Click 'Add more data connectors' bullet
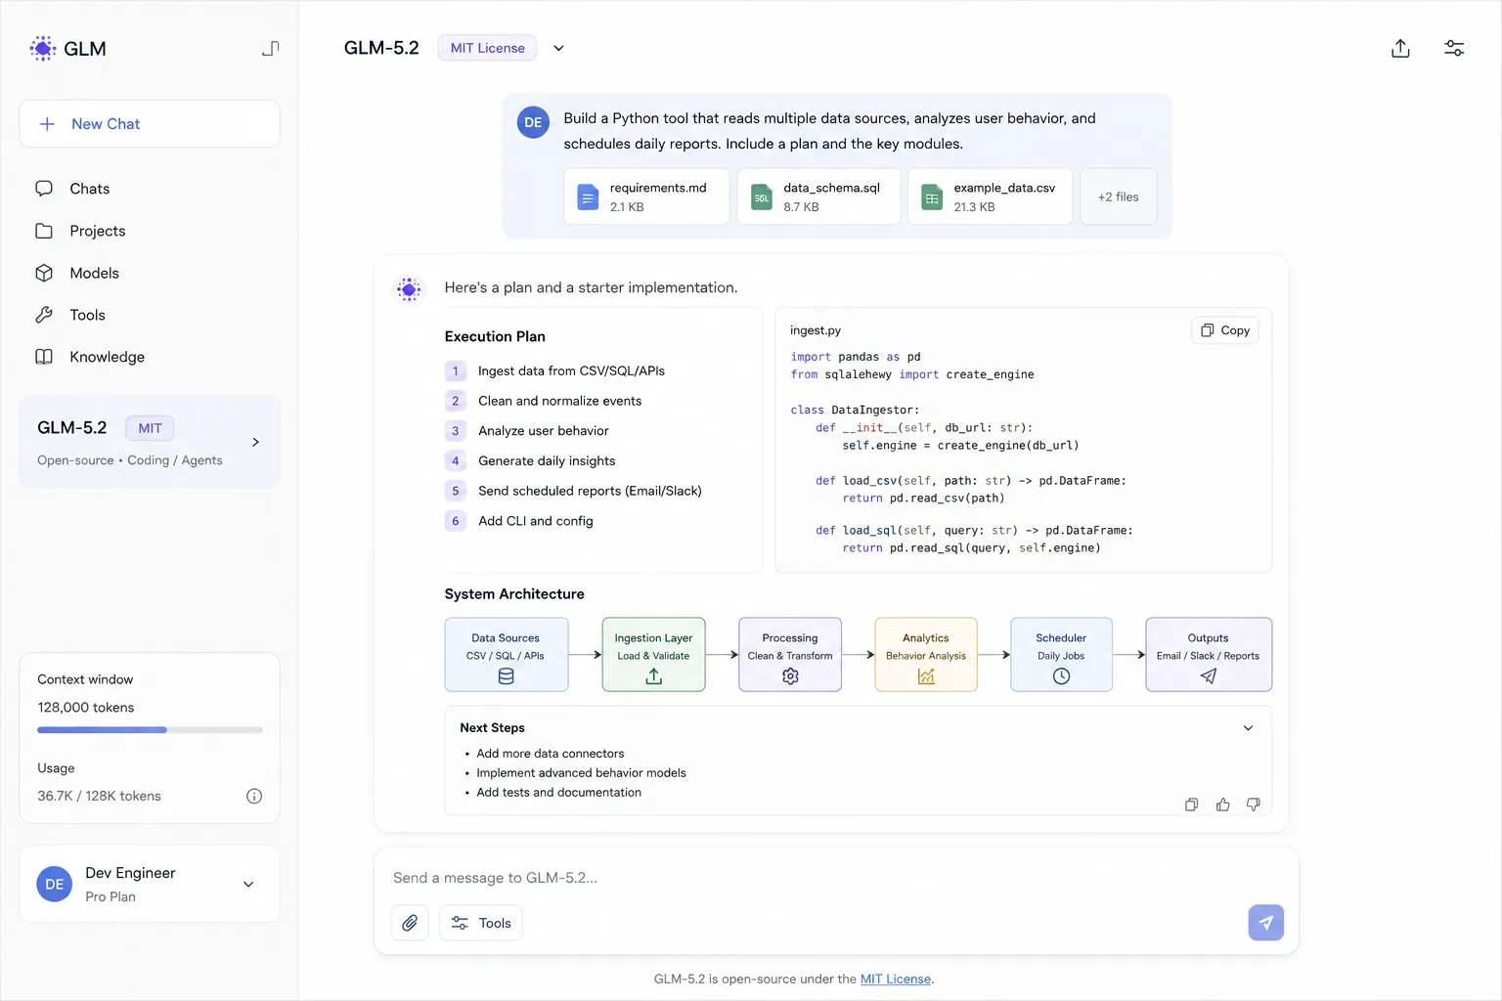 (x=550, y=754)
